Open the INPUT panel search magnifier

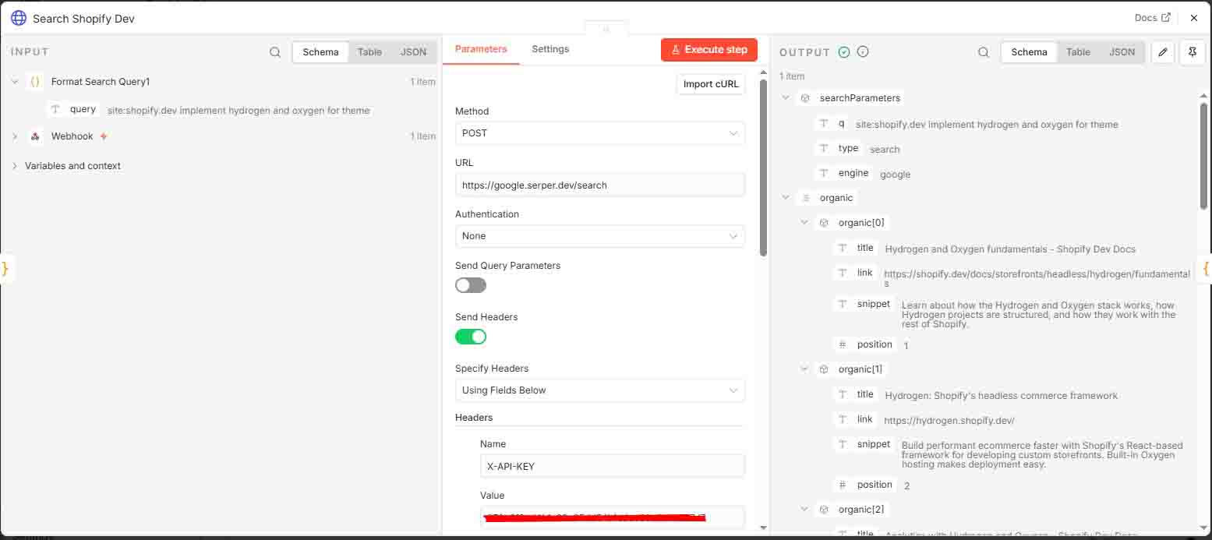tap(275, 51)
